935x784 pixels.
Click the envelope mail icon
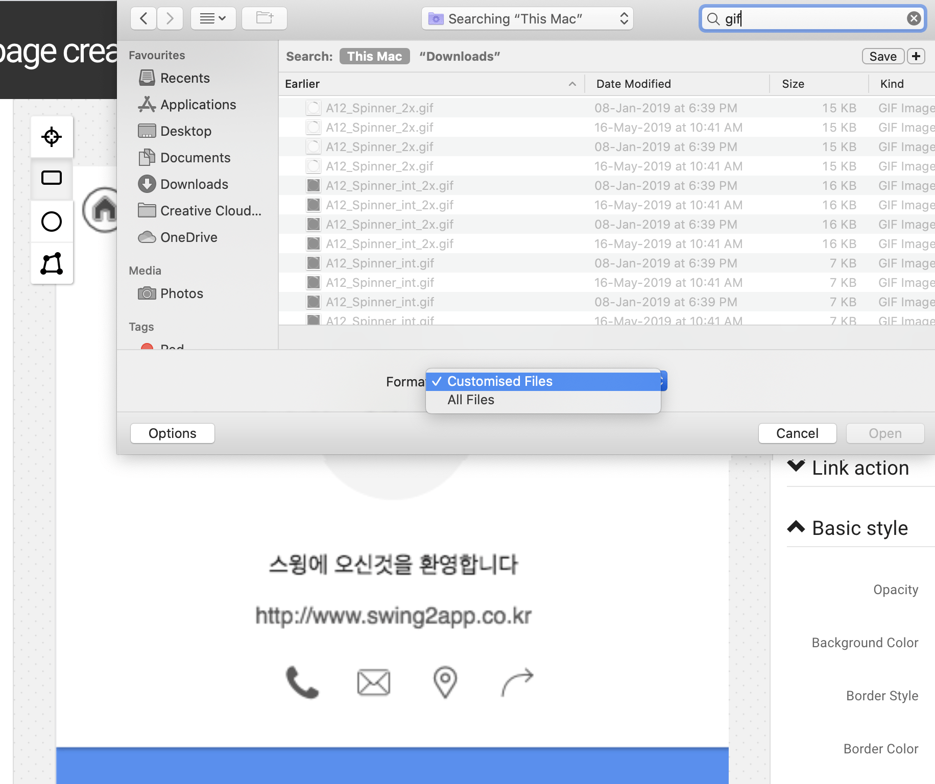pyautogui.click(x=373, y=682)
